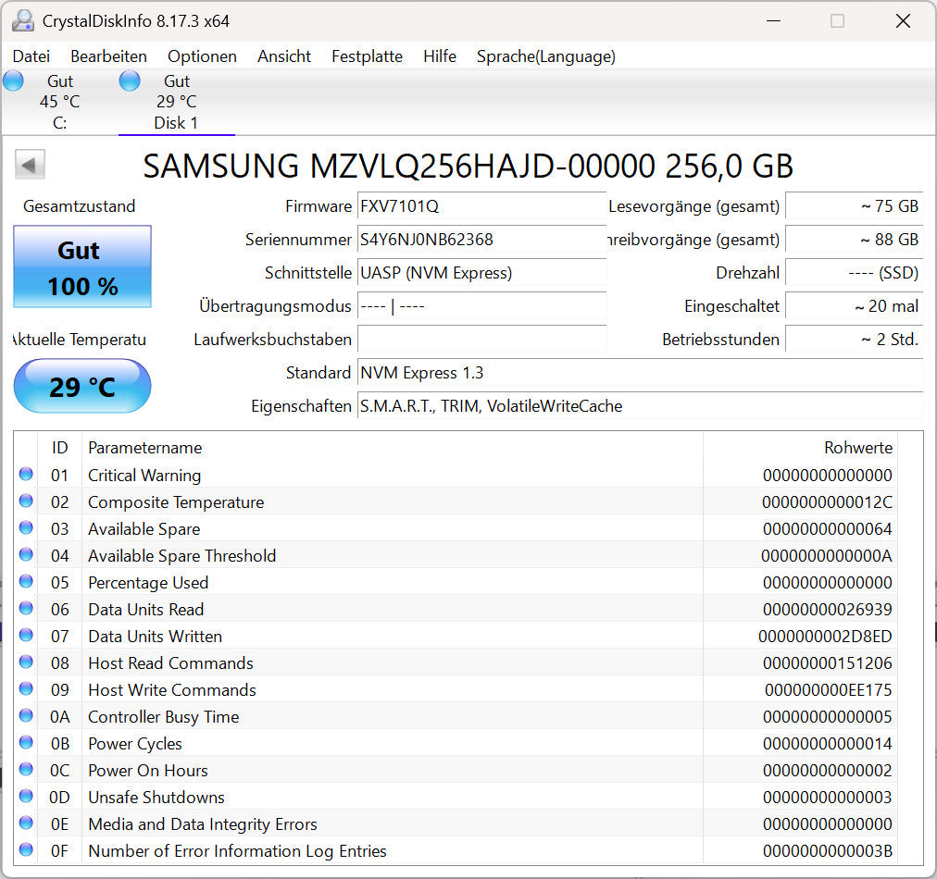Open the Sprache(Language) menu
Screen dimensions: 937x879
pos(545,56)
